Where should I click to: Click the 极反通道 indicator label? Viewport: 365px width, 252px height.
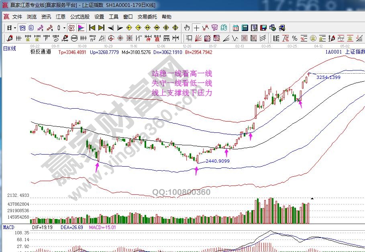(x=41, y=52)
